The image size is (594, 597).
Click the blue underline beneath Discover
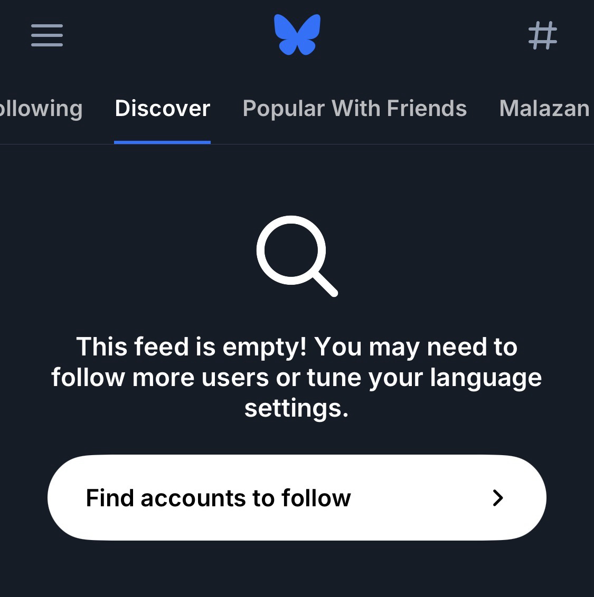pos(163,142)
